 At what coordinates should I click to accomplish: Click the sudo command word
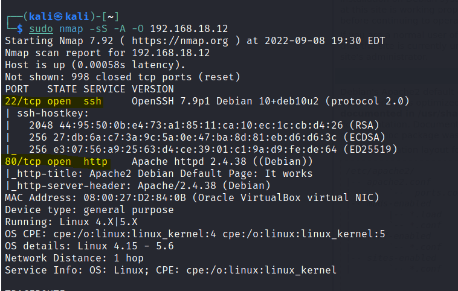click(41, 29)
